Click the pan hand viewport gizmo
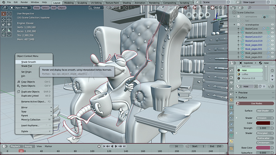The image size is (276, 155). point(201,15)
